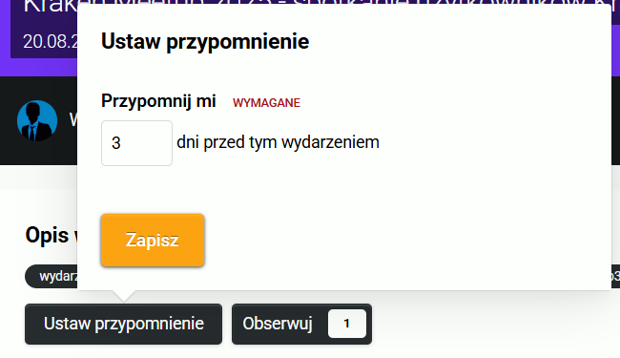Click the "Ustaw przypomnienie" popup heading
The height and width of the screenshot is (358, 620).
205,41
